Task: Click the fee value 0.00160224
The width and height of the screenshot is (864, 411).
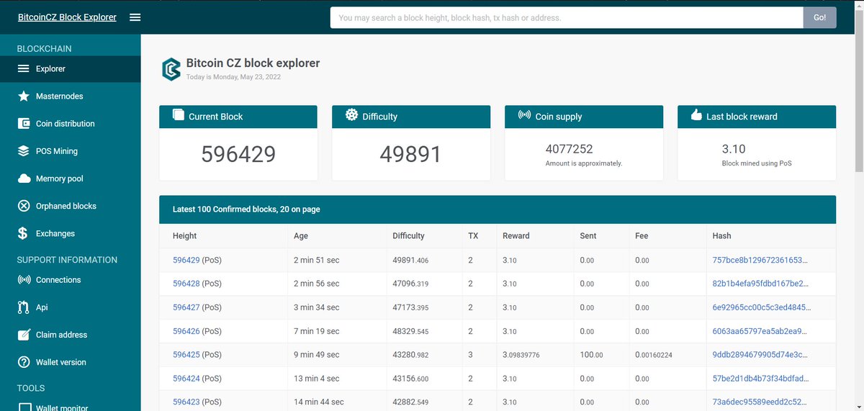Action: pyautogui.click(x=653, y=355)
